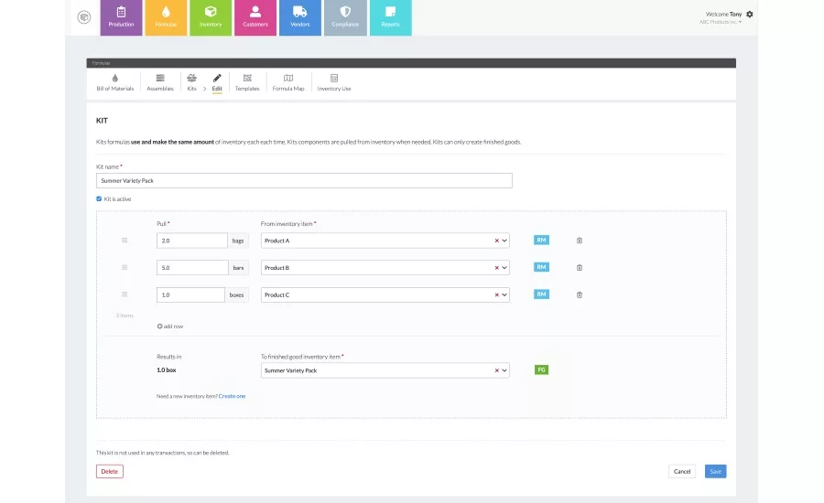Open the Vendors module tile
This screenshot has height=503, width=824.
coord(300,17)
